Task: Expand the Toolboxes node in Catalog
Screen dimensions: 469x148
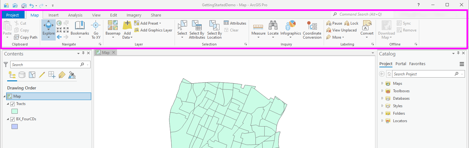Action: tap(382, 91)
